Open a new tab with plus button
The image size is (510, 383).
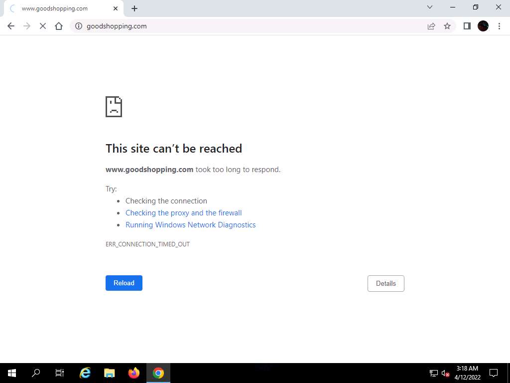(x=134, y=9)
